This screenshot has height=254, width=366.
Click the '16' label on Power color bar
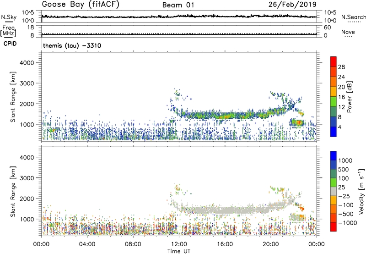click(341, 97)
